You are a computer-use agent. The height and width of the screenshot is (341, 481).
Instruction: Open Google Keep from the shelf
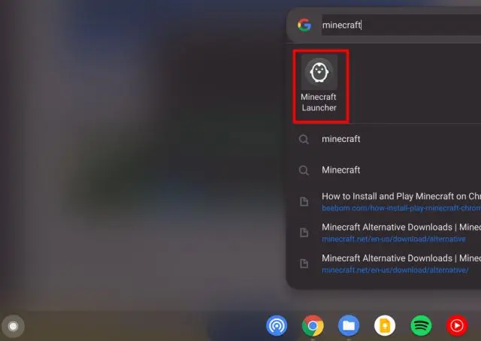pyautogui.click(x=385, y=325)
